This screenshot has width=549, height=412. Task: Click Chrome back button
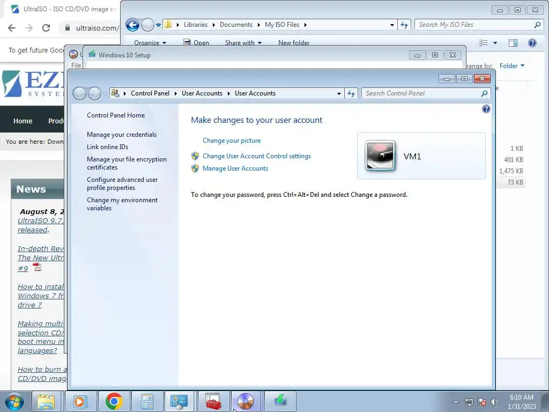pyautogui.click(x=12, y=28)
